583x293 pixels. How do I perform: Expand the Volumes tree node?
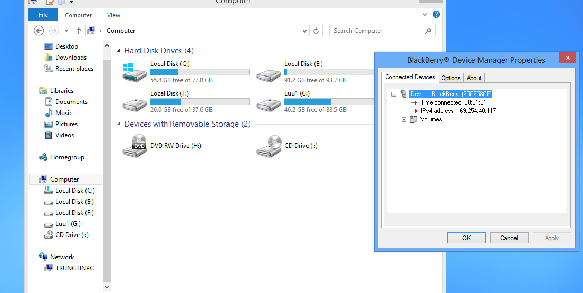[x=404, y=120]
